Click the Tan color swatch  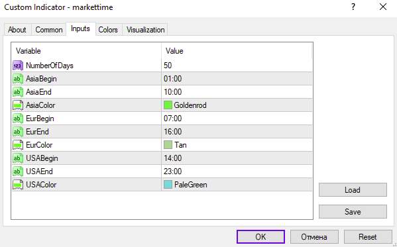click(x=168, y=145)
